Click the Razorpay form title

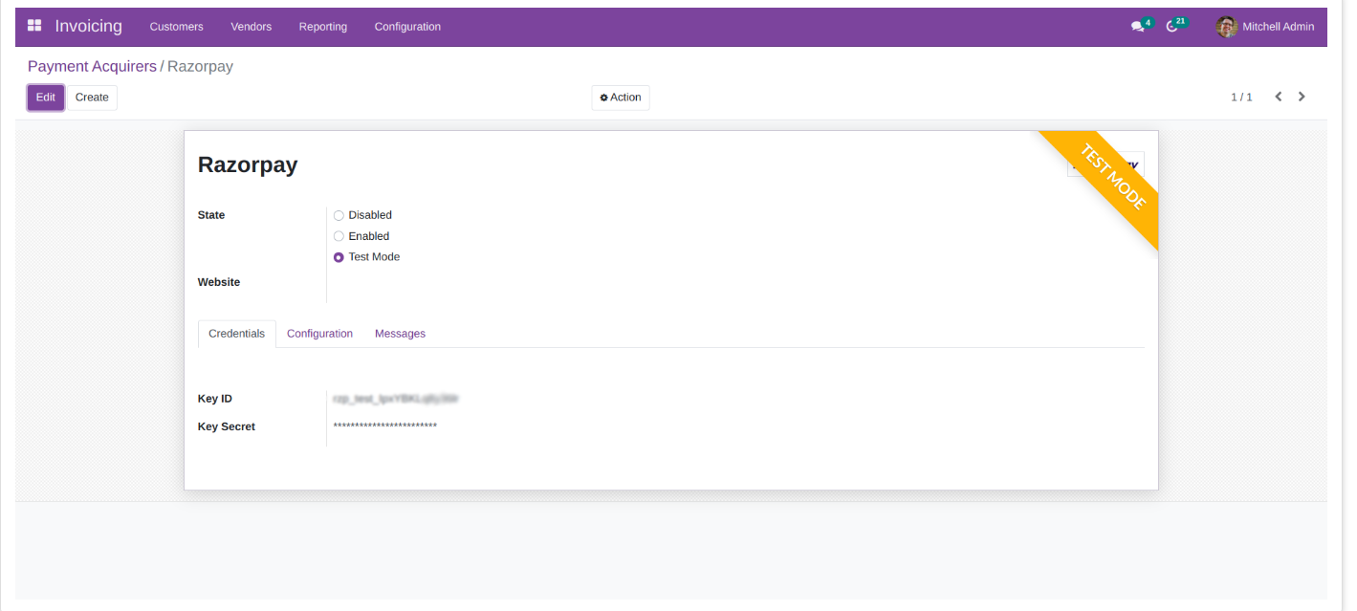pos(248,164)
